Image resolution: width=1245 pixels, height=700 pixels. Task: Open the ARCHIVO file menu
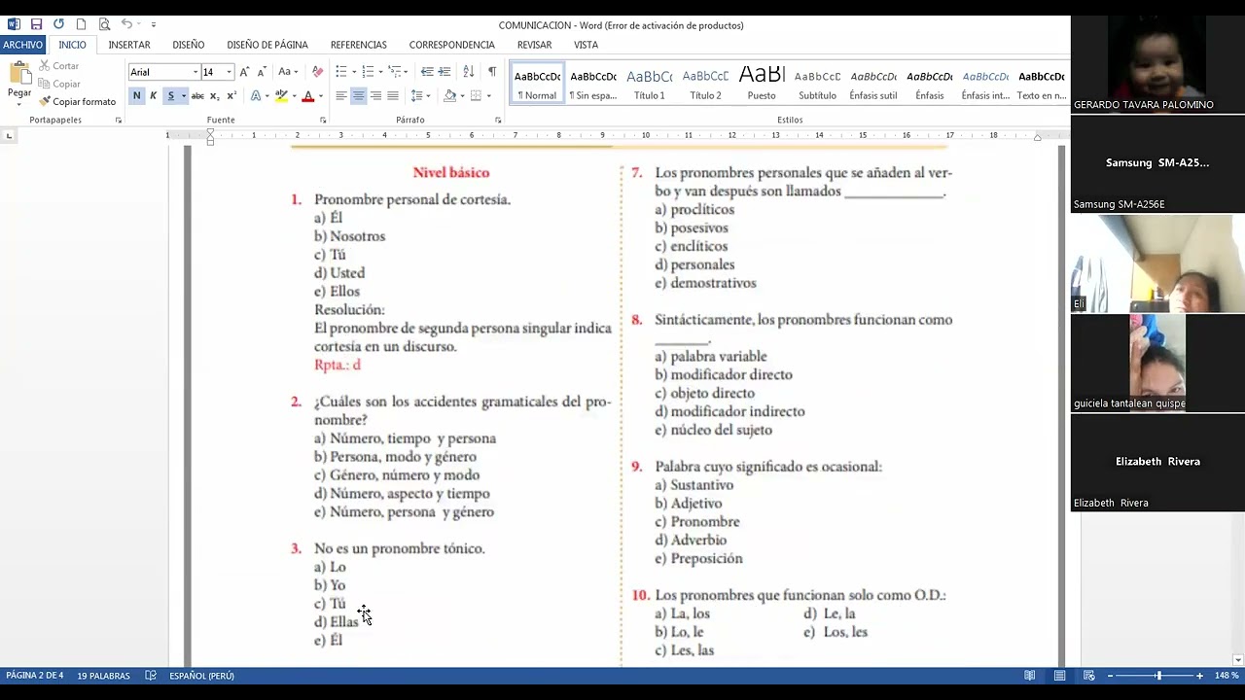pos(22,45)
